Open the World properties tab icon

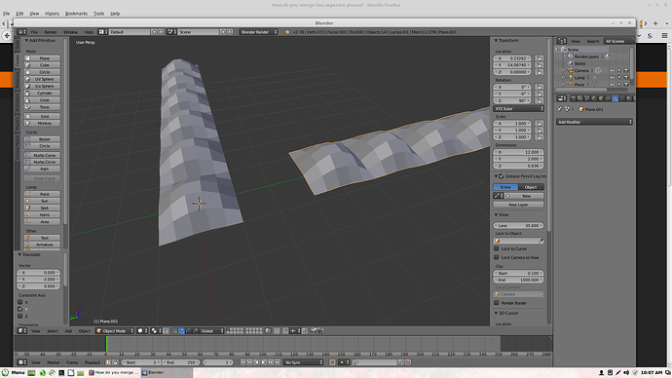coord(594,98)
